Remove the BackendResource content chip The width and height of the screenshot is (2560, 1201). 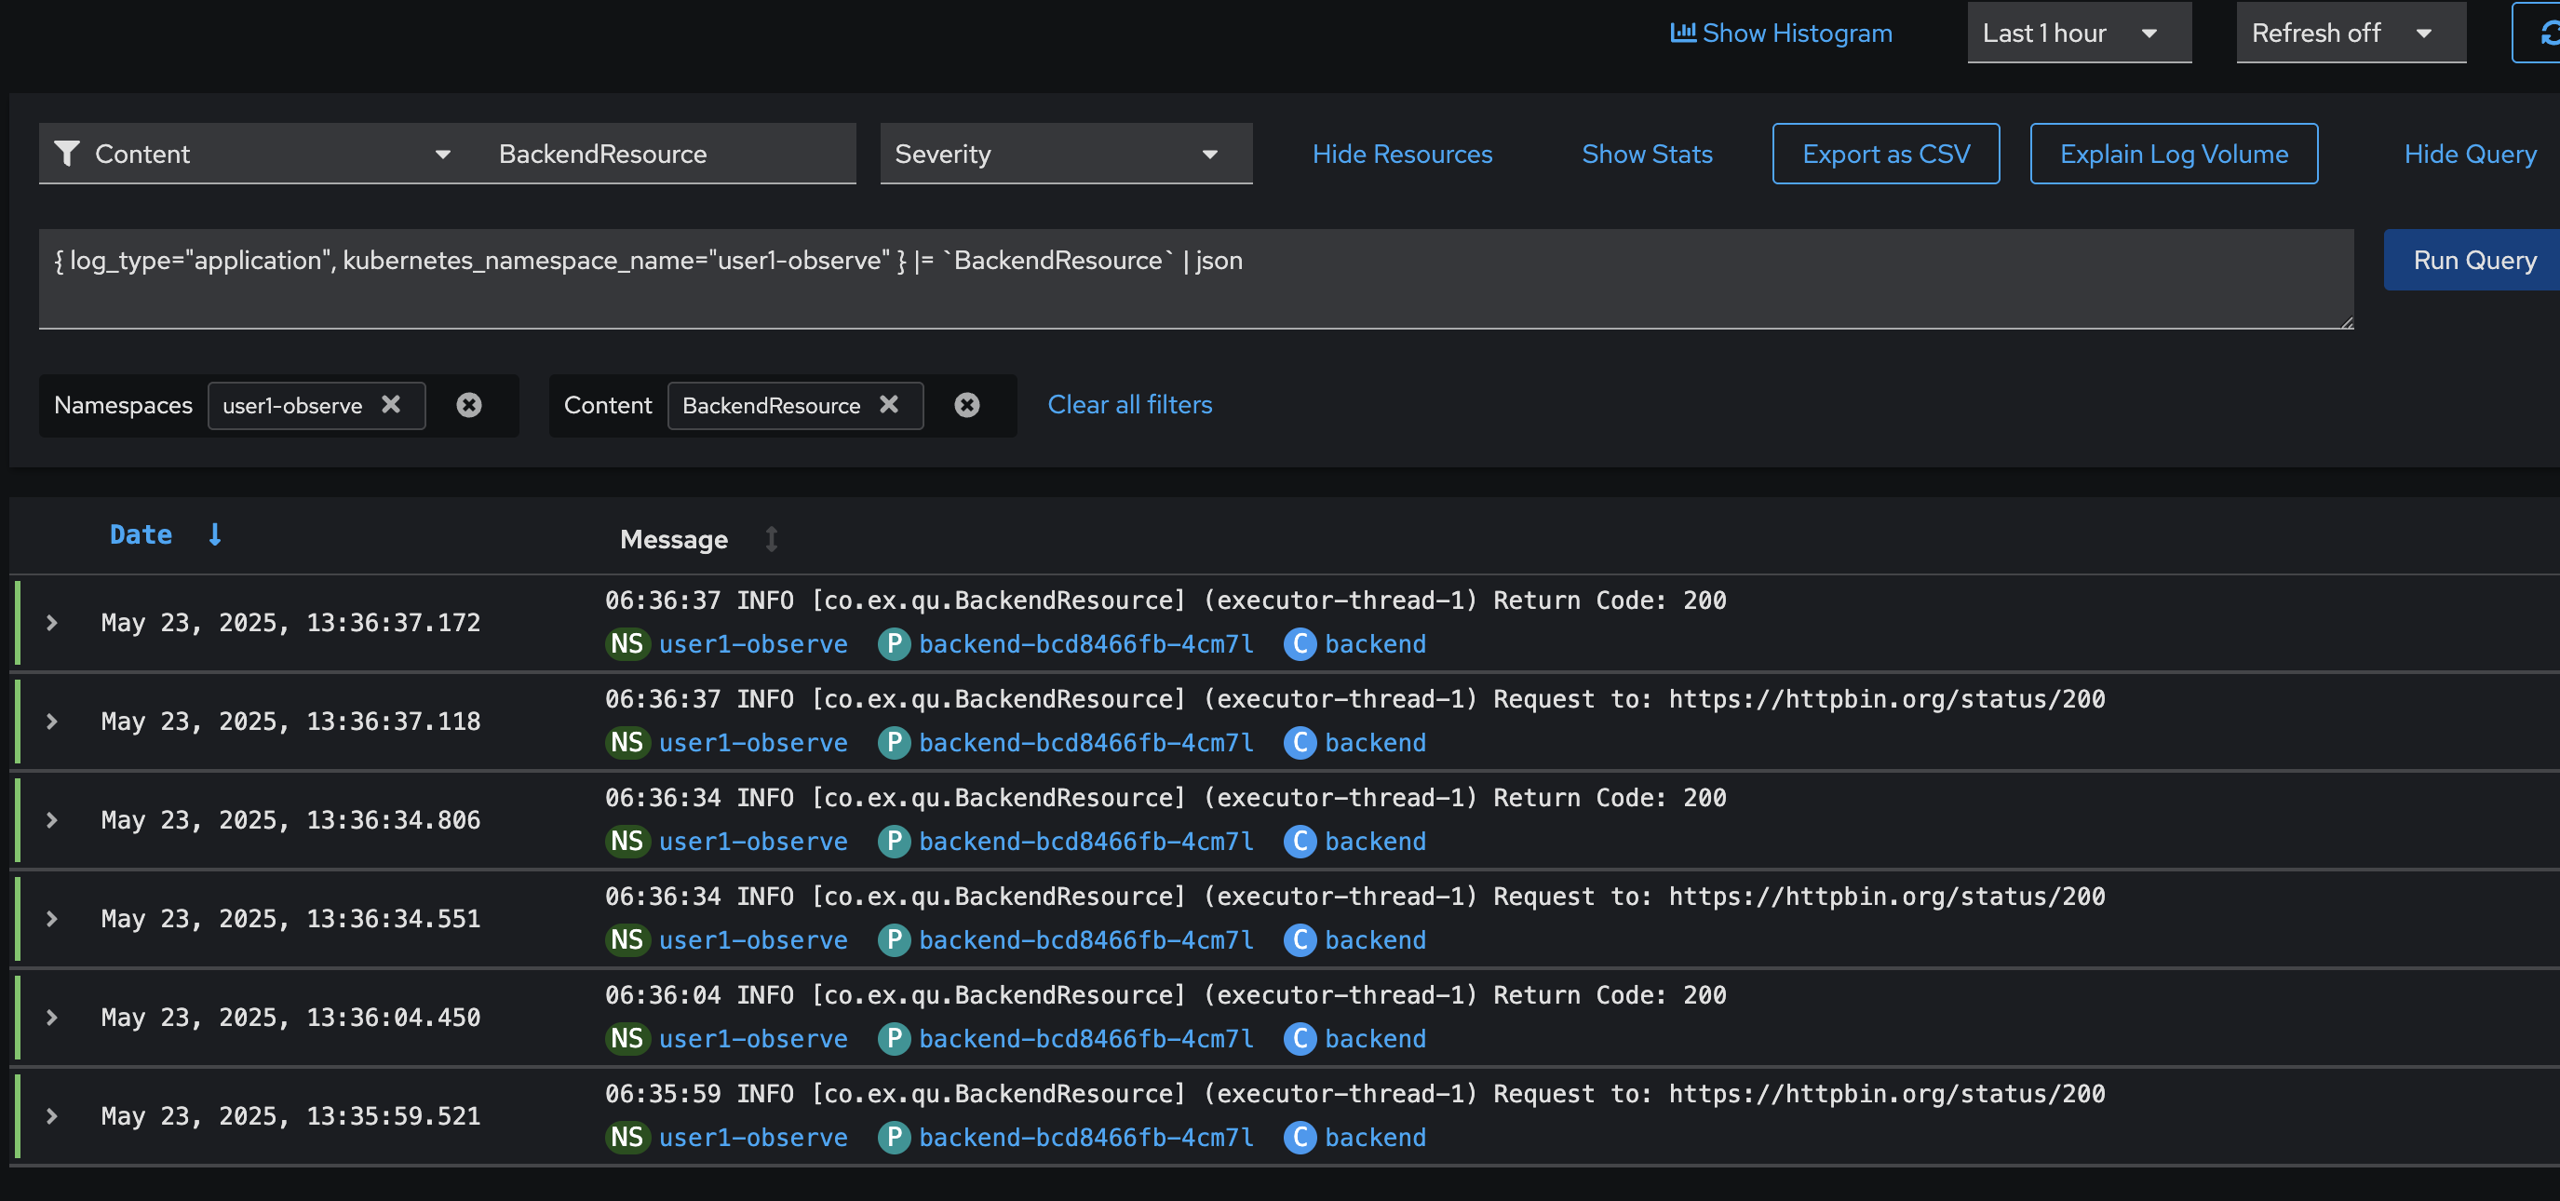click(x=889, y=405)
